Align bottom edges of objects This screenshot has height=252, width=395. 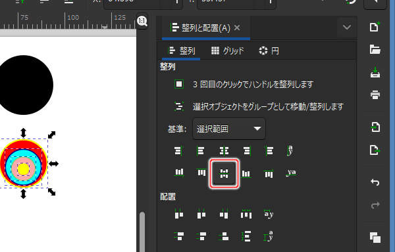coord(246,173)
